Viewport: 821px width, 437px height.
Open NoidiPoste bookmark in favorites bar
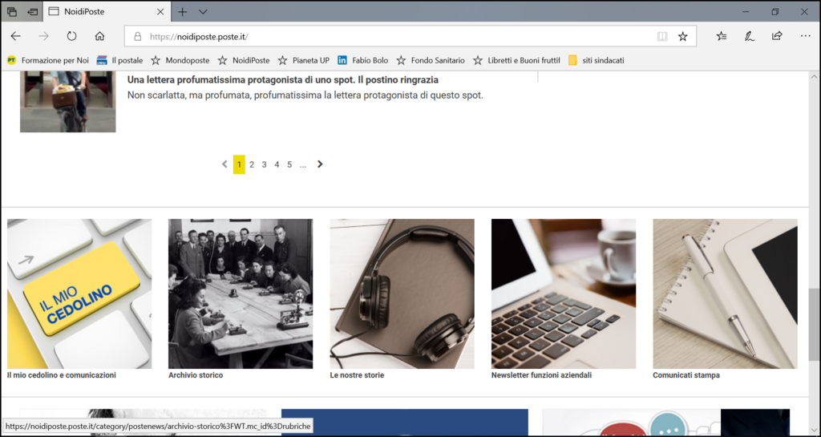point(244,60)
